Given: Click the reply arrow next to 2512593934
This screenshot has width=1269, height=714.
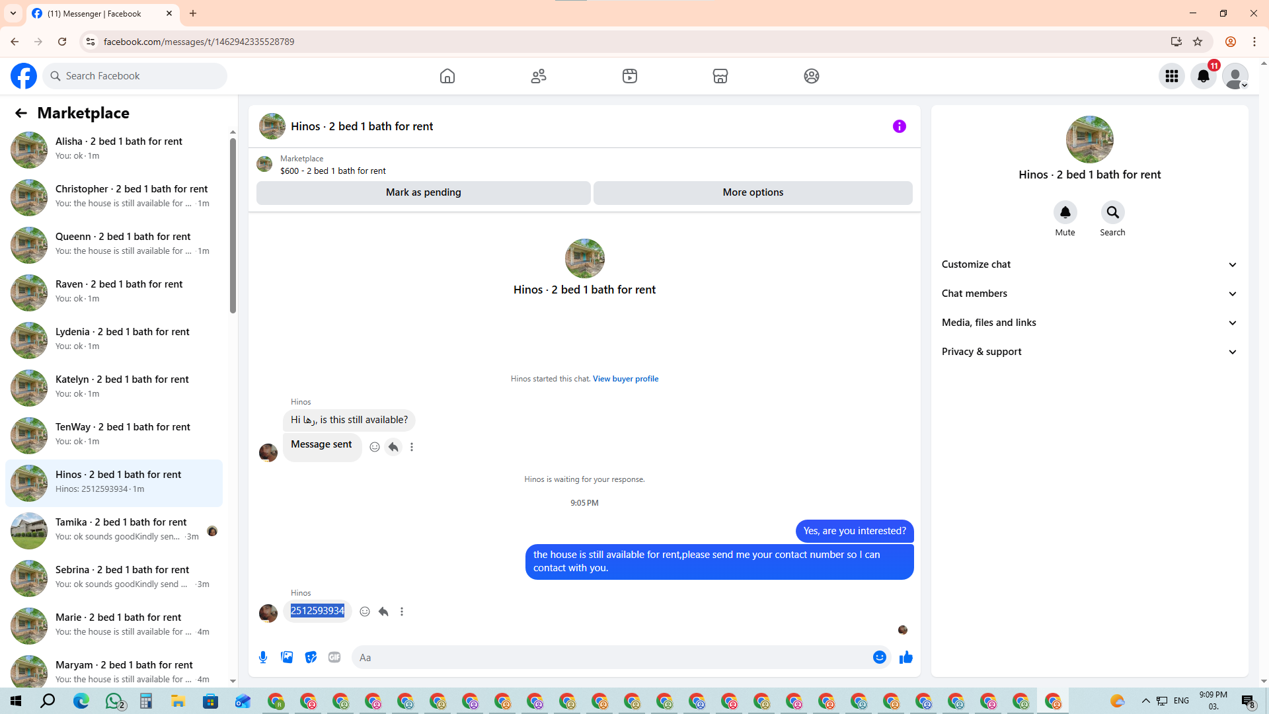Looking at the screenshot, I should (x=383, y=612).
